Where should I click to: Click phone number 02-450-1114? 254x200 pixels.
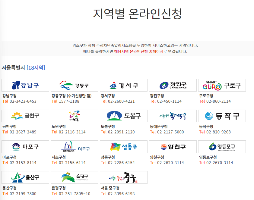click(170, 102)
